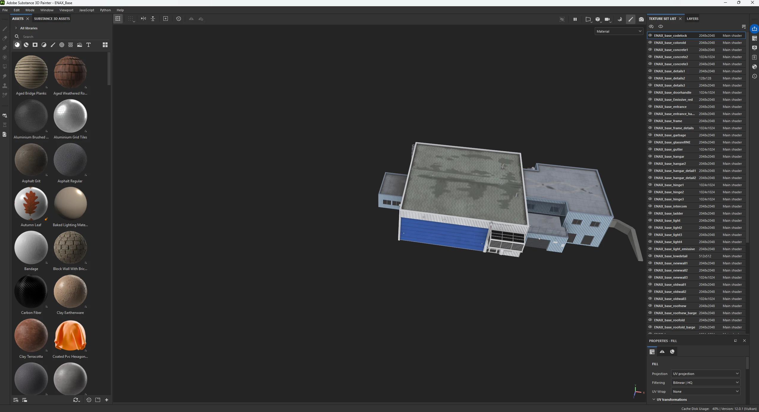Viewport: 759px width, 412px height.
Task: Open the Material viewport channel dropdown
Action: [x=619, y=31]
